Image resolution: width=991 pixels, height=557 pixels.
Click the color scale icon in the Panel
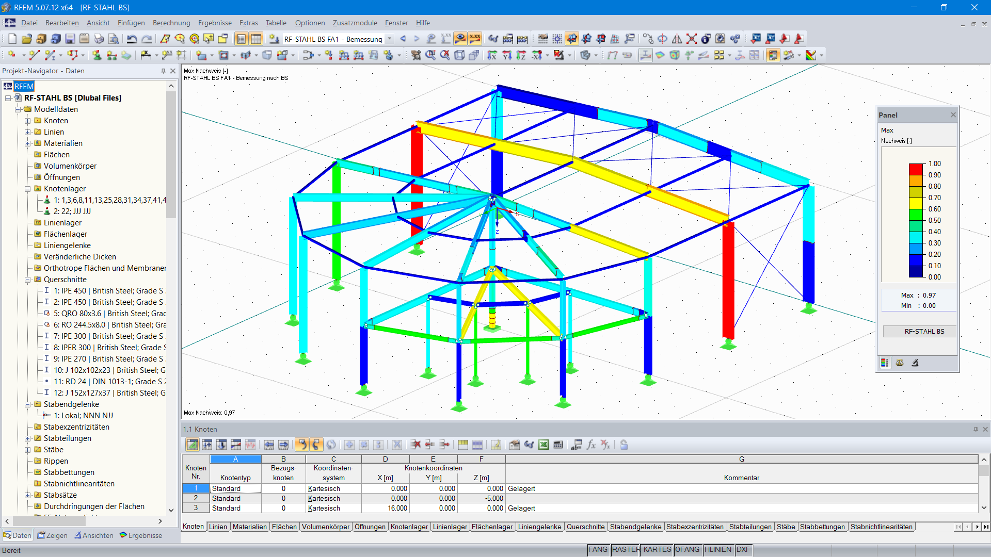pos(885,363)
